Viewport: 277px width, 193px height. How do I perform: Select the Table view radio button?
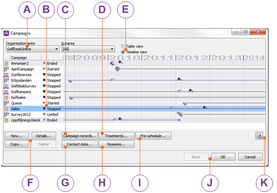click(x=123, y=46)
